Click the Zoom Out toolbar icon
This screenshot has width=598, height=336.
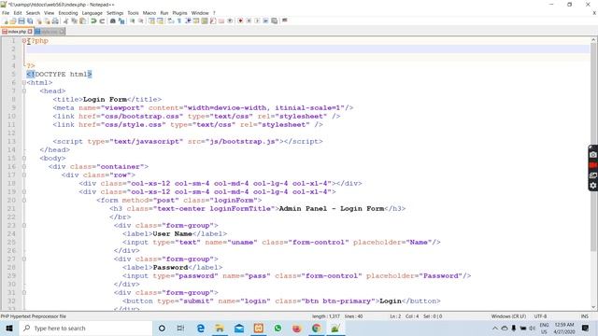141,21
